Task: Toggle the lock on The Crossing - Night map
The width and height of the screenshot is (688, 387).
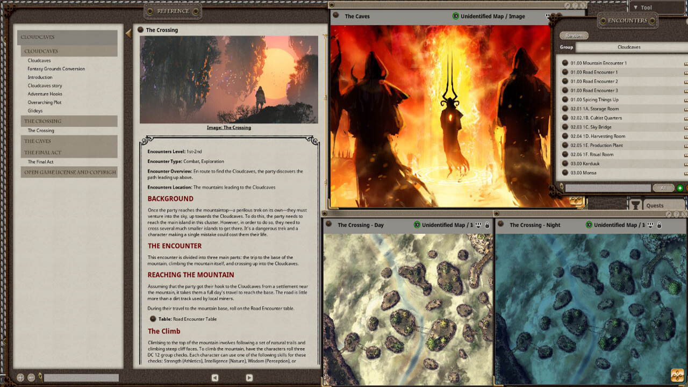Action: point(658,225)
